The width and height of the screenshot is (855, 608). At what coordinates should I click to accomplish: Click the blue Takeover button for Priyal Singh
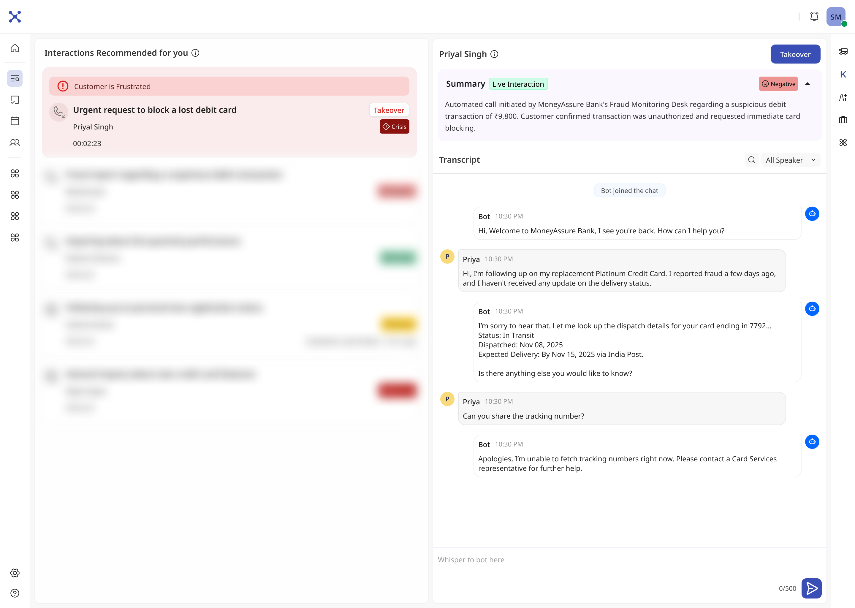point(795,54)
